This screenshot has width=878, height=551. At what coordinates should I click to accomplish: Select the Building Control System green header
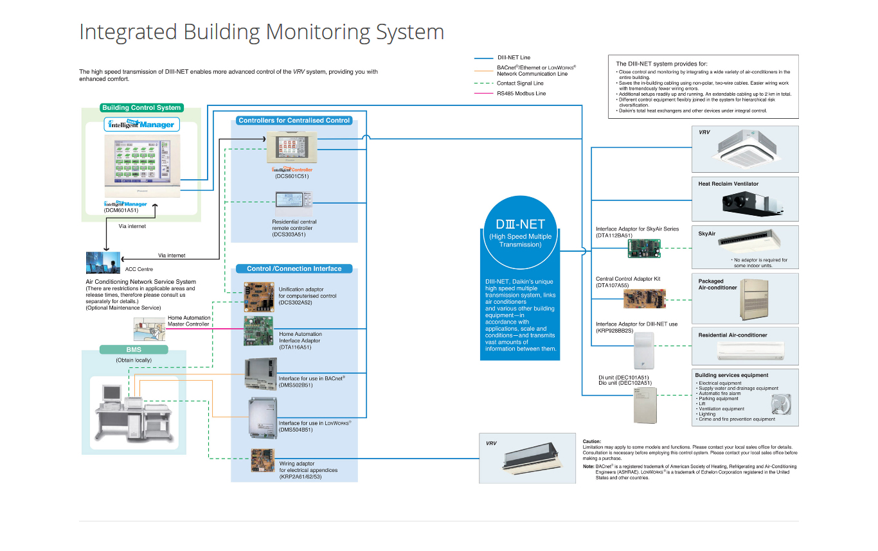coord(141,108)
